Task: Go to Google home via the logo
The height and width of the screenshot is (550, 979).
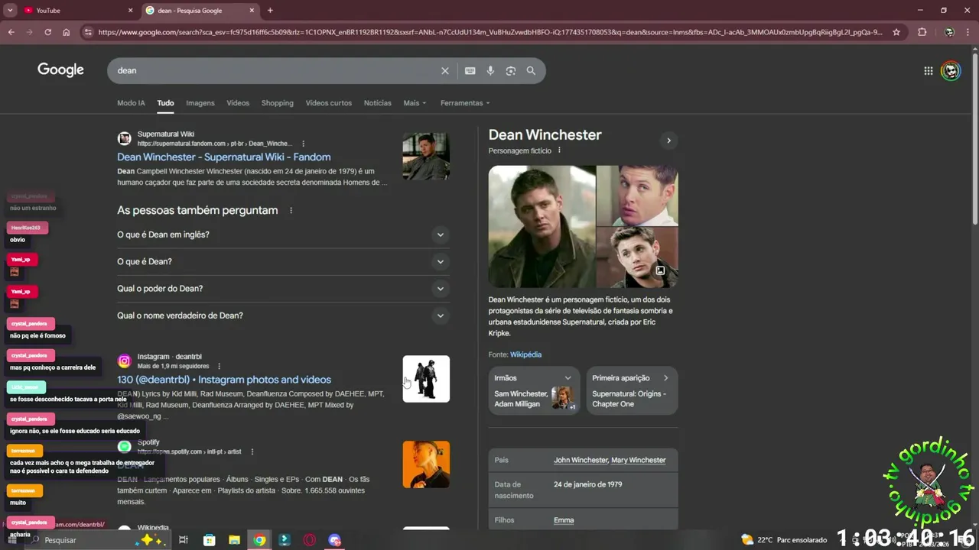Action: pyautogui.click(x=60, y=70)
